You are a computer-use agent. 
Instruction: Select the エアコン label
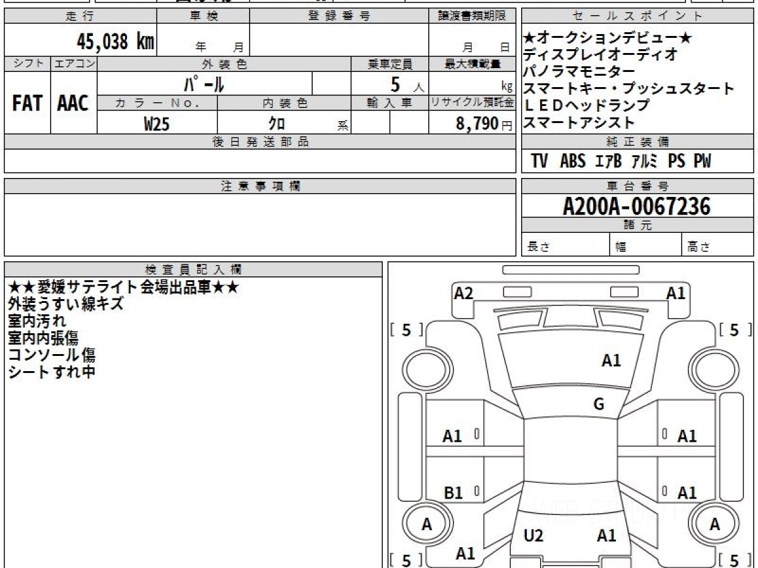pos(74,64)
